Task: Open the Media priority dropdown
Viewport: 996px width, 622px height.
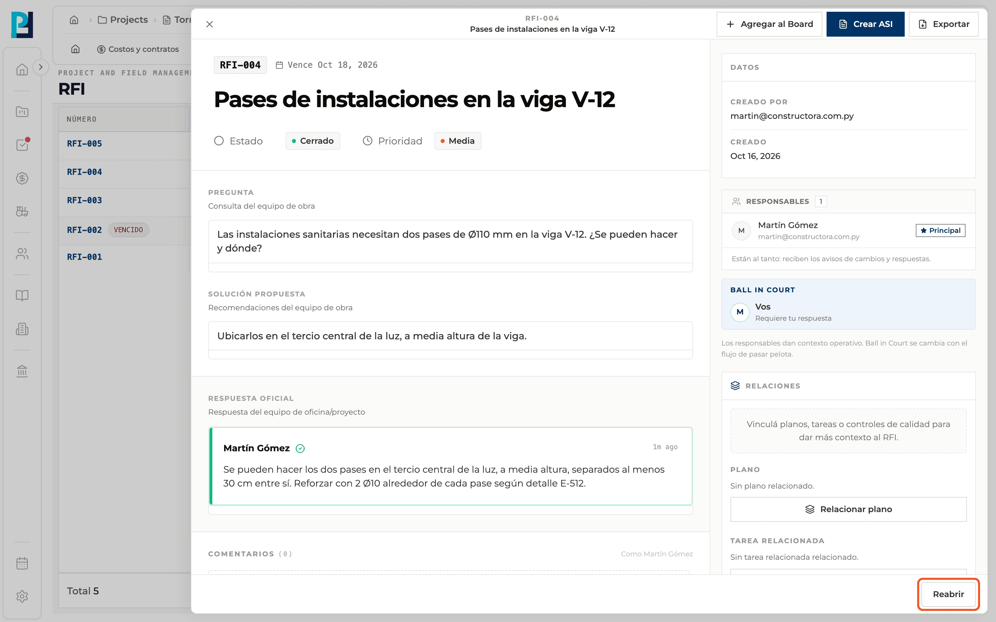Action: click(458, 141)
